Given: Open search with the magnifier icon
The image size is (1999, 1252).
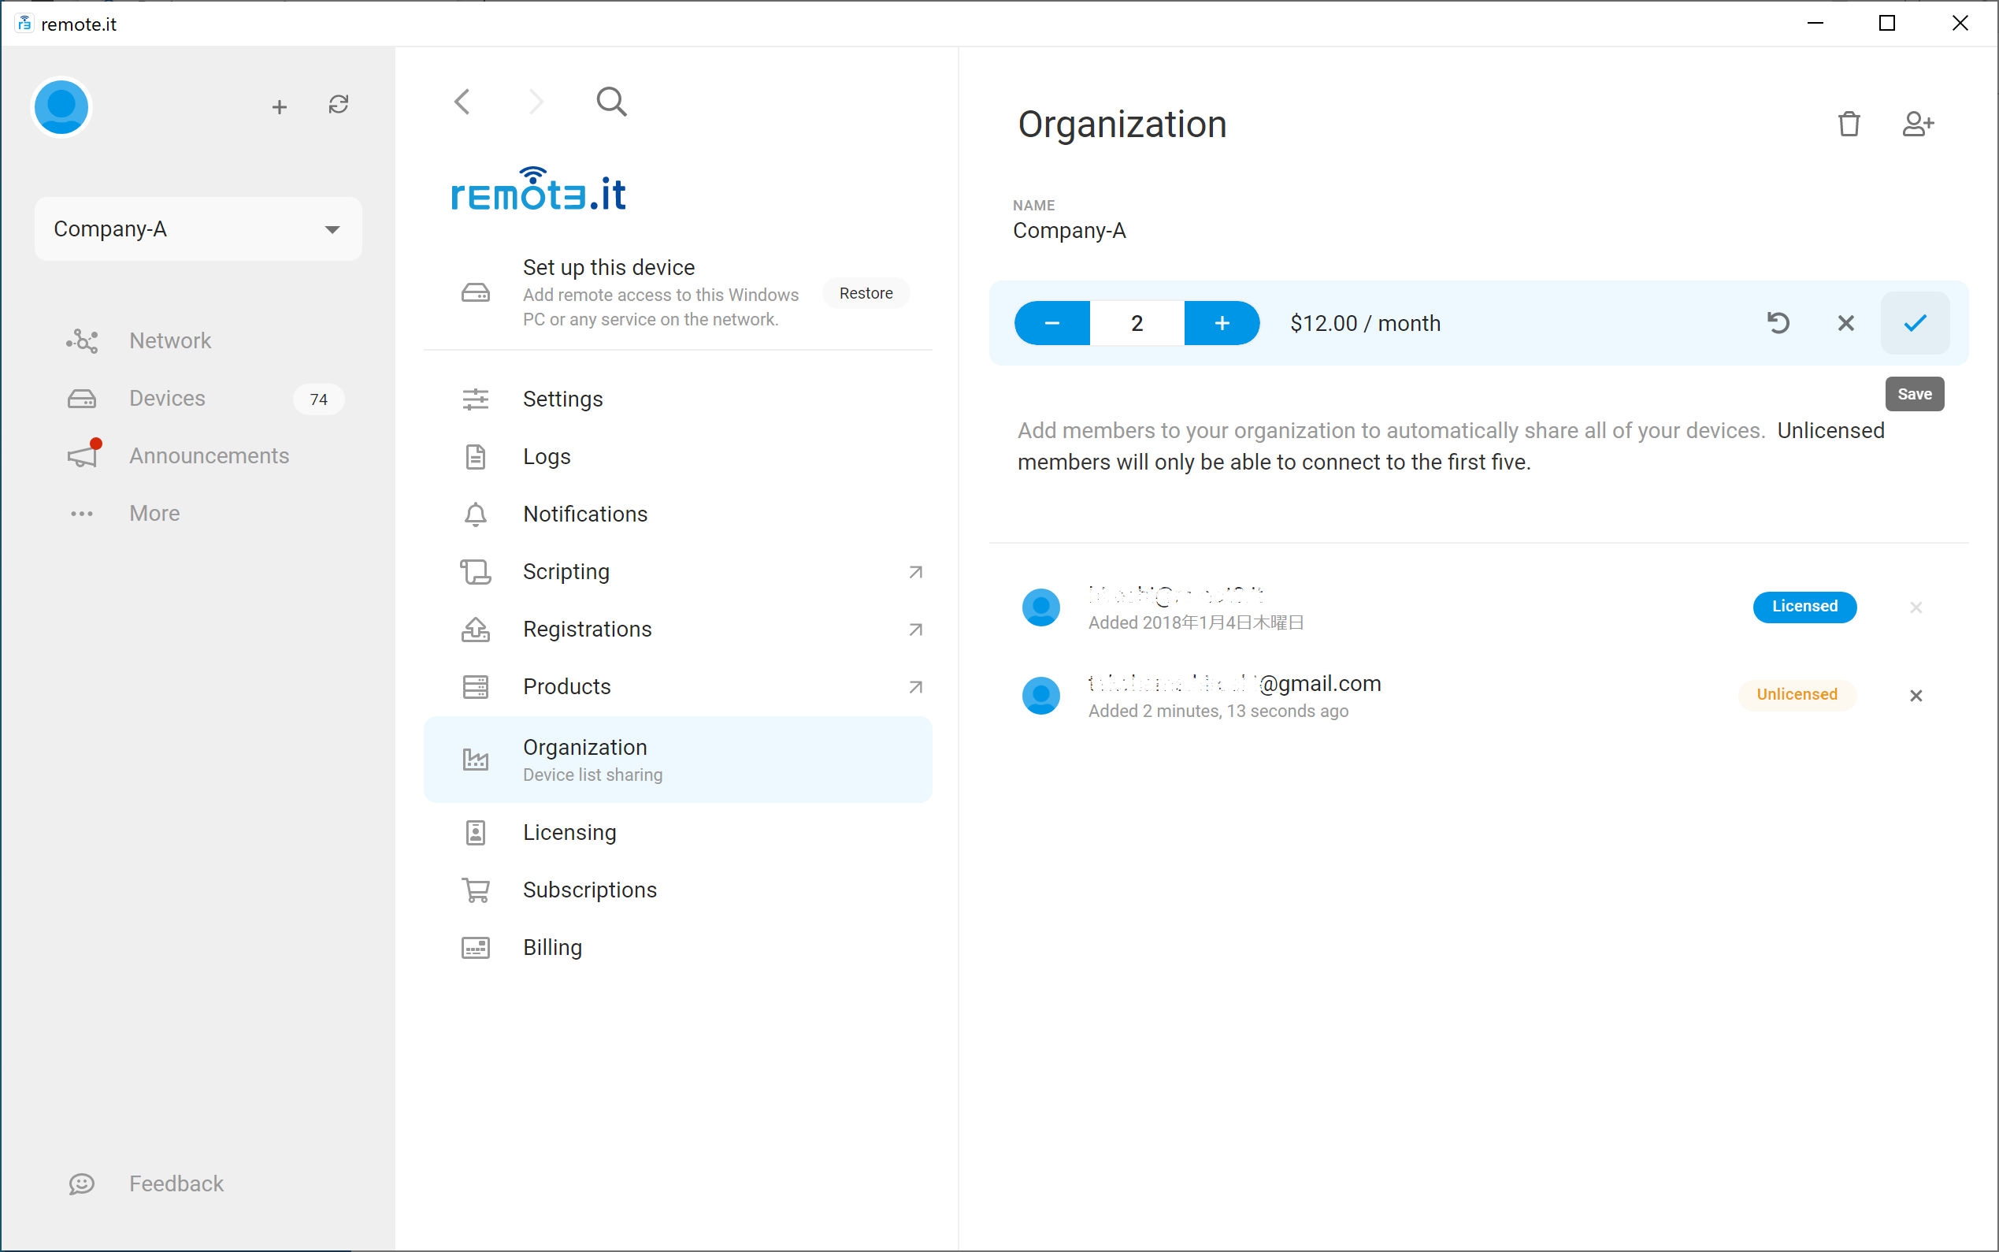Looking at the screenshot, I should pyautogui.click(x=611, y=102).
